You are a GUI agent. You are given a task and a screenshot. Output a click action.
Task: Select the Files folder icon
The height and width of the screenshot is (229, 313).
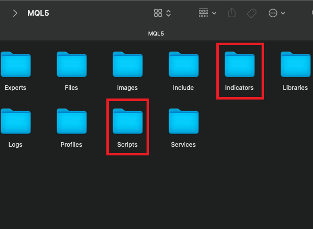[x=71, y=64]
